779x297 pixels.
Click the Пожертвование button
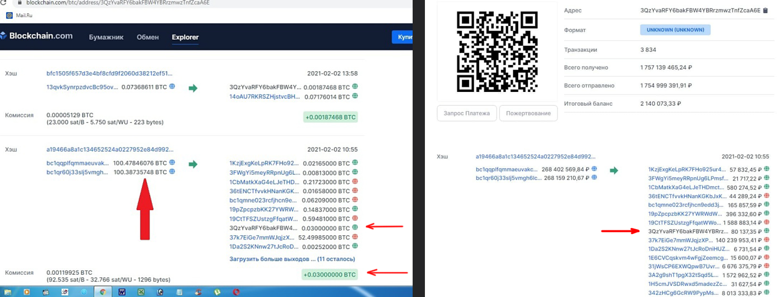pyautogui.click(x=528, y=113)
